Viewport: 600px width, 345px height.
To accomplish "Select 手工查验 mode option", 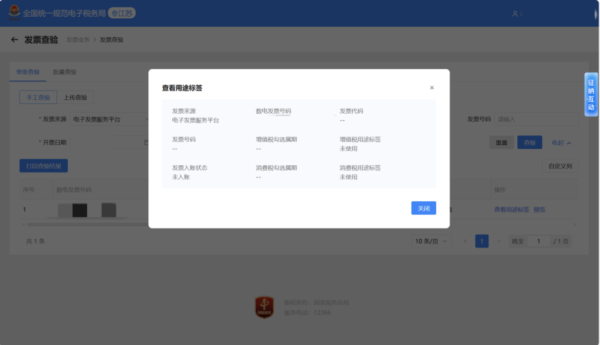I will [x=38, y=98].
